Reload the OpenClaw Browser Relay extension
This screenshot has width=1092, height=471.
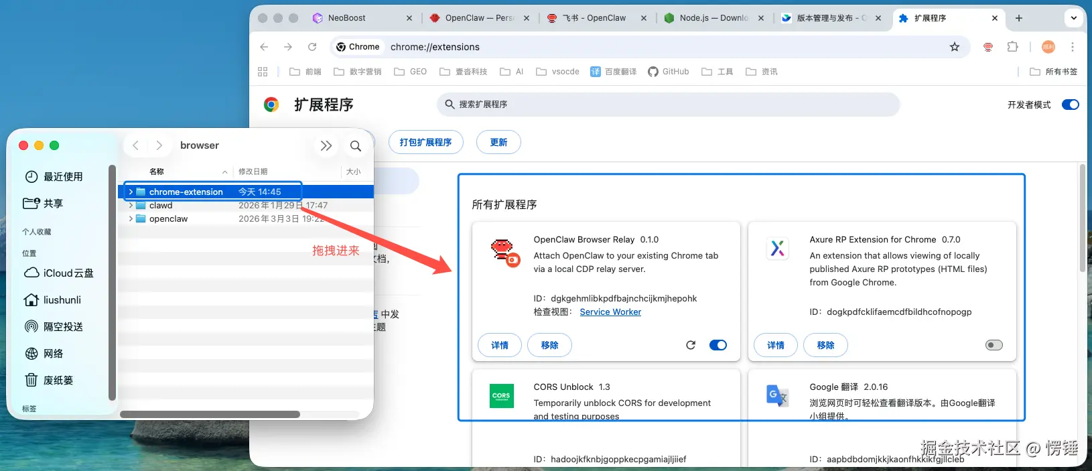click(691, 345)
